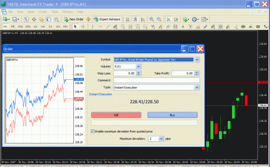Draw a vertical line tool
Image resolution: width=270 pixels, height=167 pixels.
coord(92,27)
